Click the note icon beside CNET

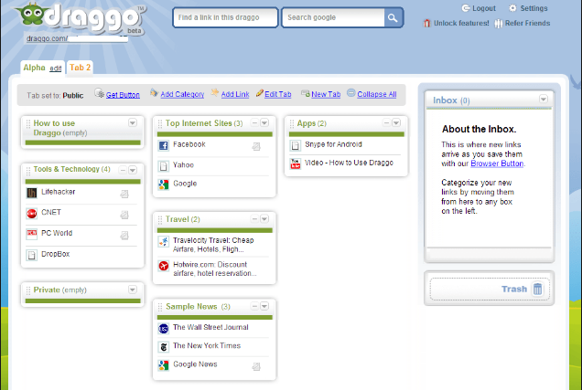click(124, 215)
